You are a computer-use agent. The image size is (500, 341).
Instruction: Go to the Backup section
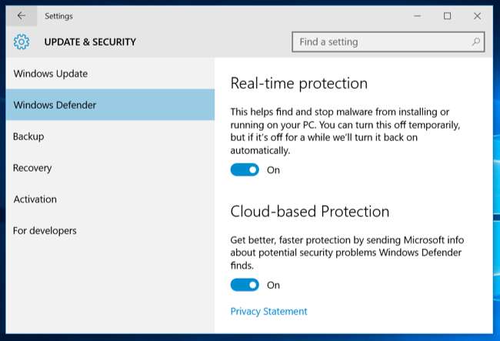28,136
